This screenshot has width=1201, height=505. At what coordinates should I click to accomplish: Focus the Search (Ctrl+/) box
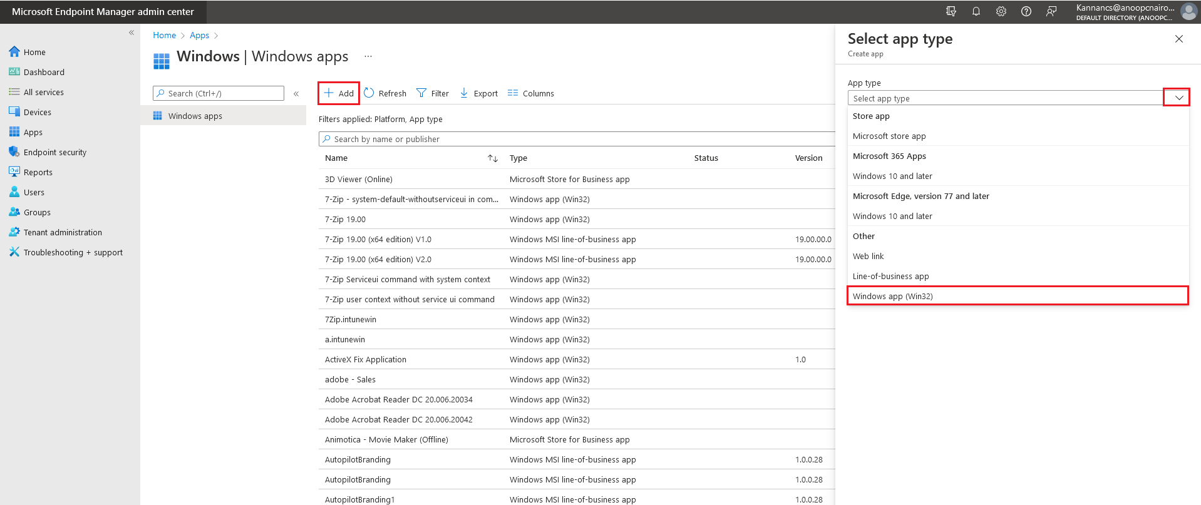219,93
